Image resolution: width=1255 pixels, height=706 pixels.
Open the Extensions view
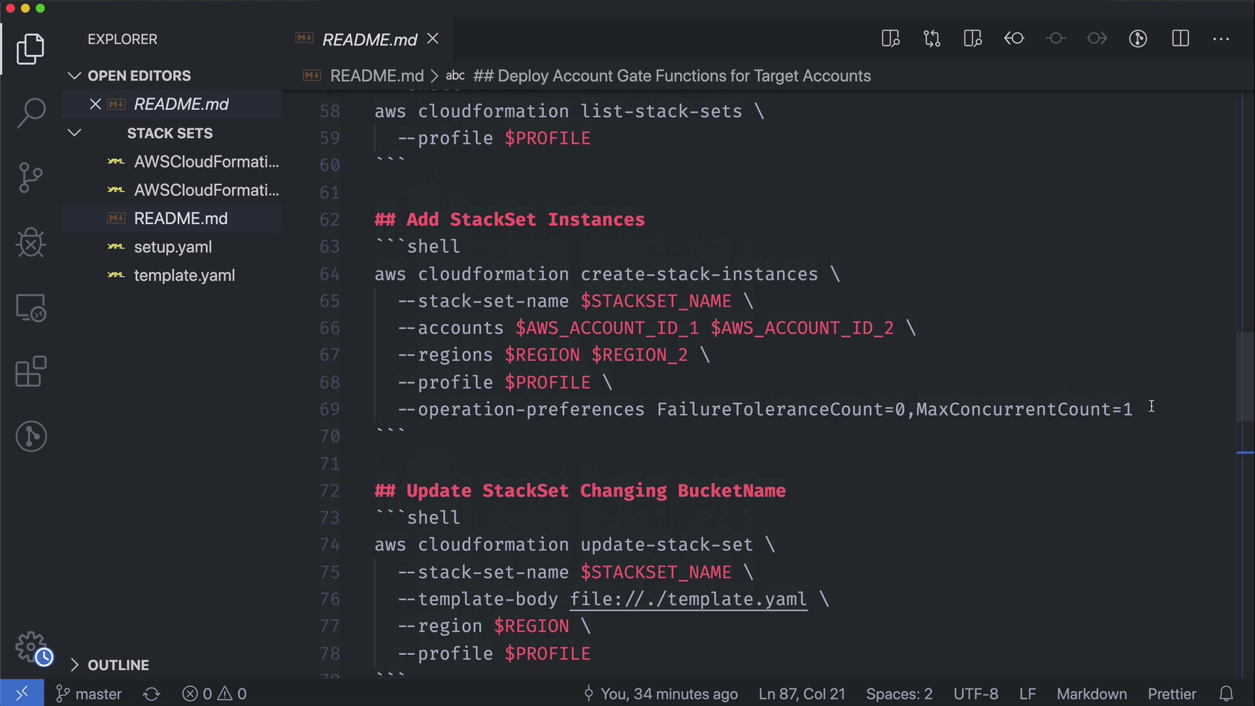coord(31,372)
